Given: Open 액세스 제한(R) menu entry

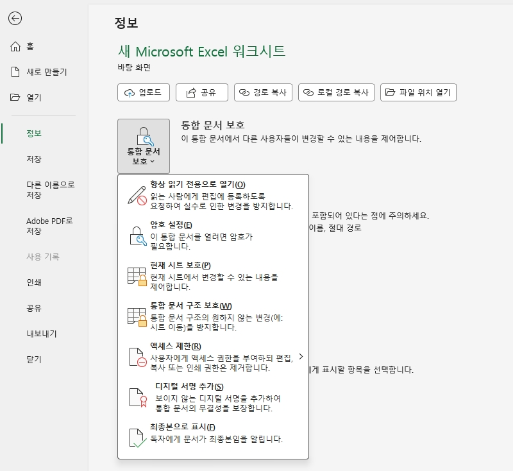Looking at the screenshot, I should (213, 357).
